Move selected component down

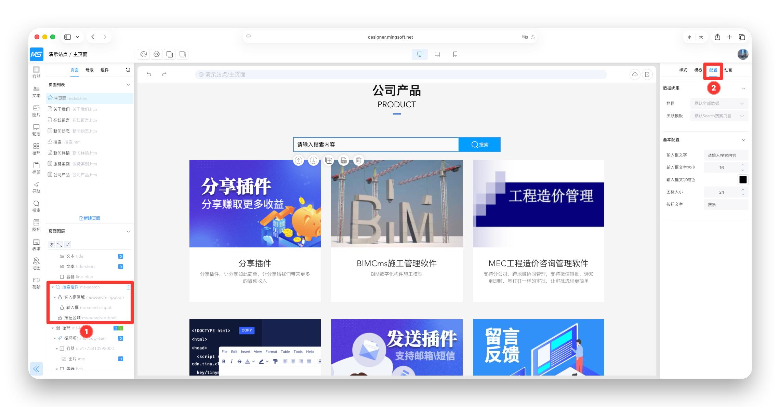314,160
